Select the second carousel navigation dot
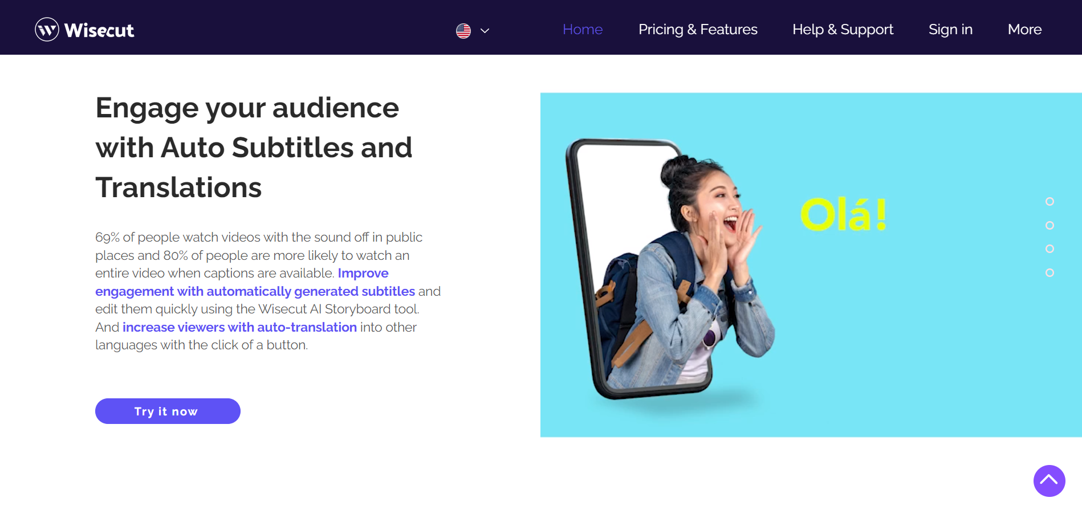The image size is (1082, 514). tap(1050, 225)
